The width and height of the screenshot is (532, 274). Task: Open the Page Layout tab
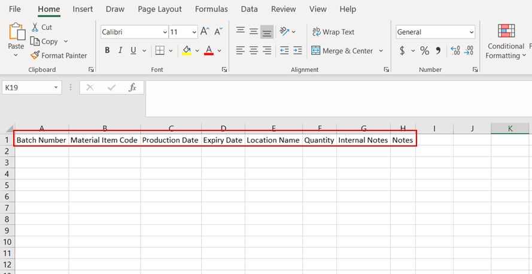coord(160,9)
